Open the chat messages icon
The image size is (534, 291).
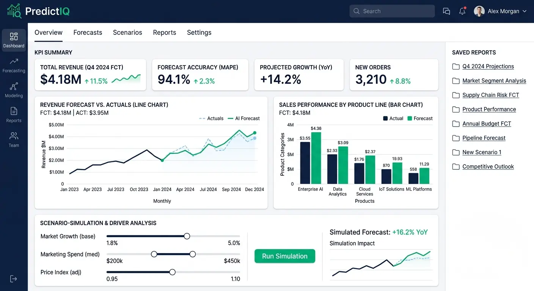point(446,11)
